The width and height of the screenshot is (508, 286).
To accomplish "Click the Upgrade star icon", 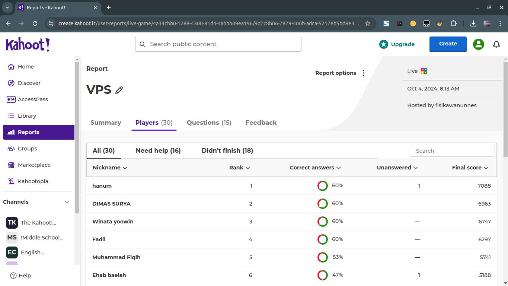I will click(x=384, y=44).
